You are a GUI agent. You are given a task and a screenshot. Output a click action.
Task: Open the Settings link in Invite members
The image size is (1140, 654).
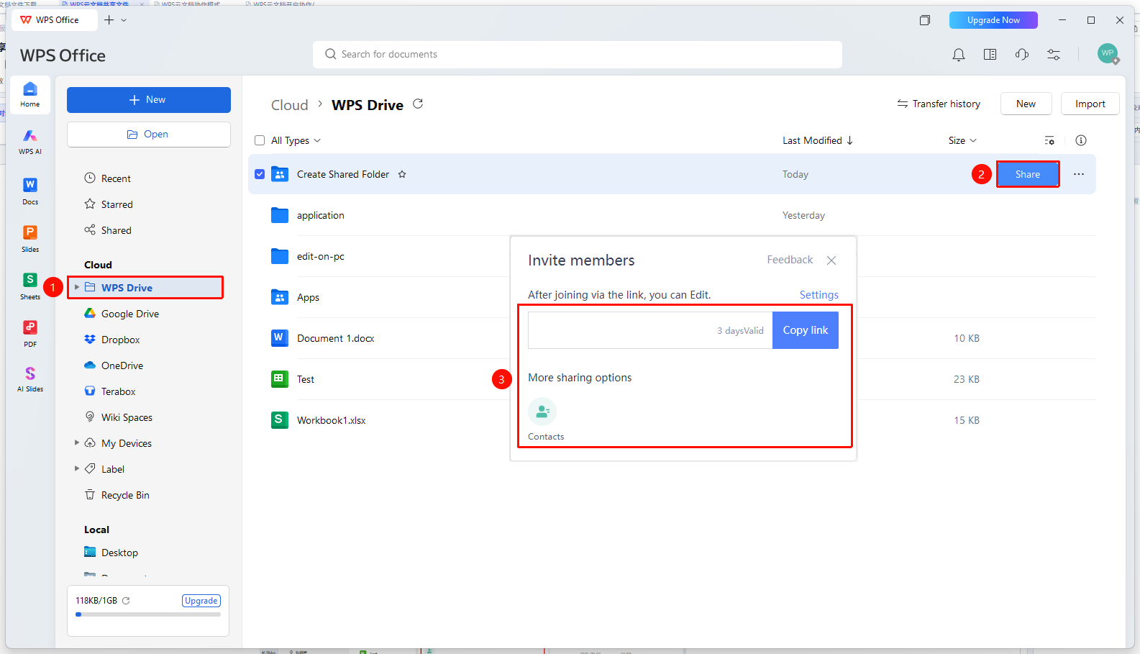tap(818, 295)
